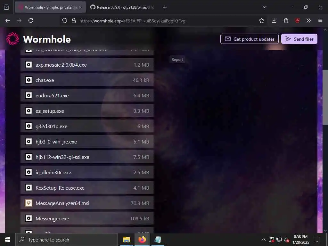Click the taskbar clock showing 8:58 PM

[300, 240]
